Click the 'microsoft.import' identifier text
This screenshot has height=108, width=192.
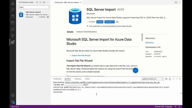(x=160, y=56)
